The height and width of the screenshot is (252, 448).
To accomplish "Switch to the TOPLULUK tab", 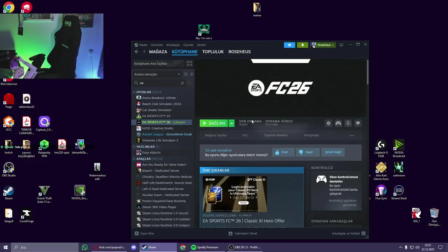I will [213, 52].
